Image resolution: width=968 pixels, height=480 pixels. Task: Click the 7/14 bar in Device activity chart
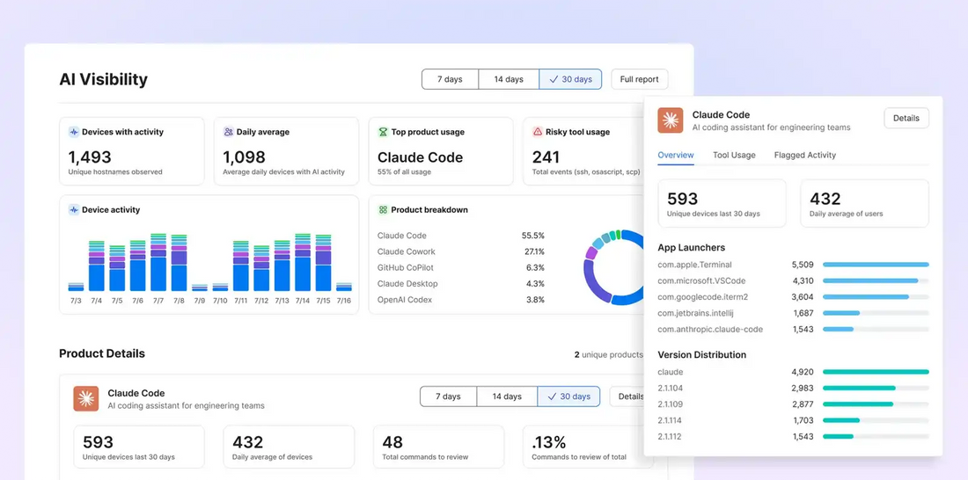[303, 262]
